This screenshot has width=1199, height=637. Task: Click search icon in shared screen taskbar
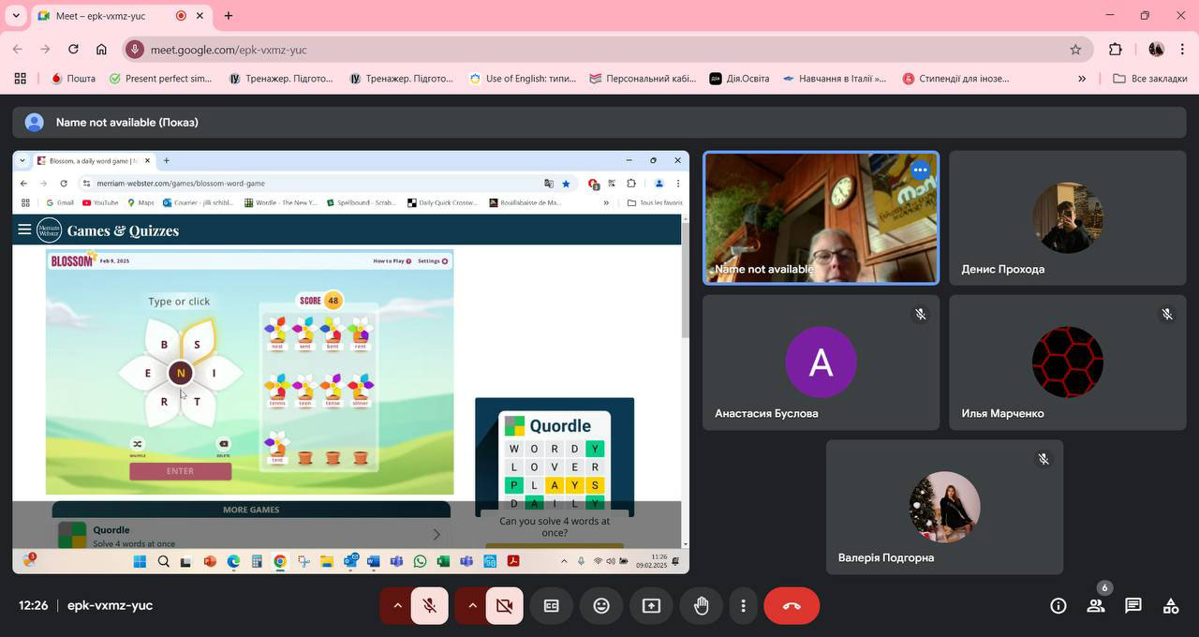163,561
